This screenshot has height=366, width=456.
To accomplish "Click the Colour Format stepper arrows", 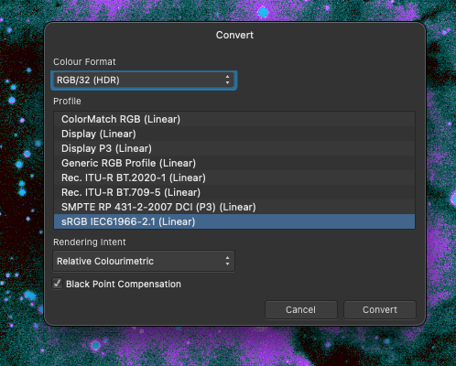I will [x=227, y=80].
